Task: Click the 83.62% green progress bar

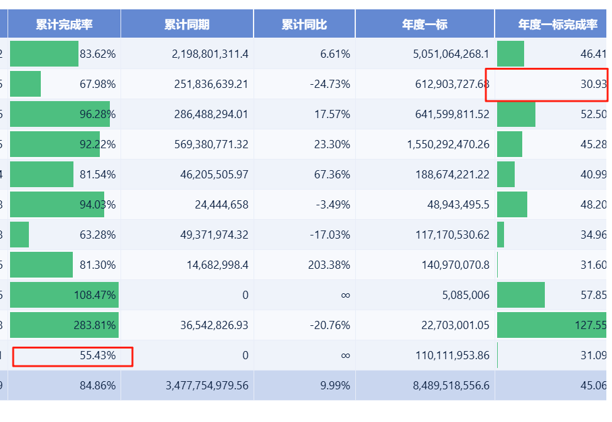Action: (x=45, y=54)
